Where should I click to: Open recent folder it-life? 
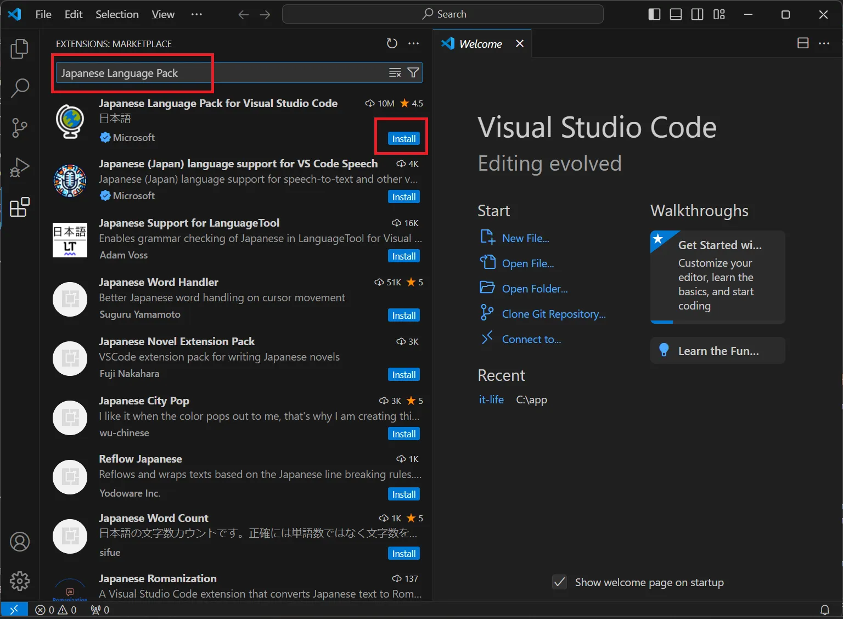[x=491, y=399]
